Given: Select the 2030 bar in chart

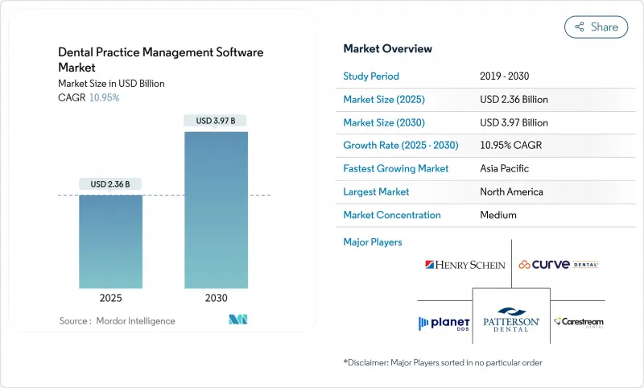Looking at the screenshot, I should (216, 209).
